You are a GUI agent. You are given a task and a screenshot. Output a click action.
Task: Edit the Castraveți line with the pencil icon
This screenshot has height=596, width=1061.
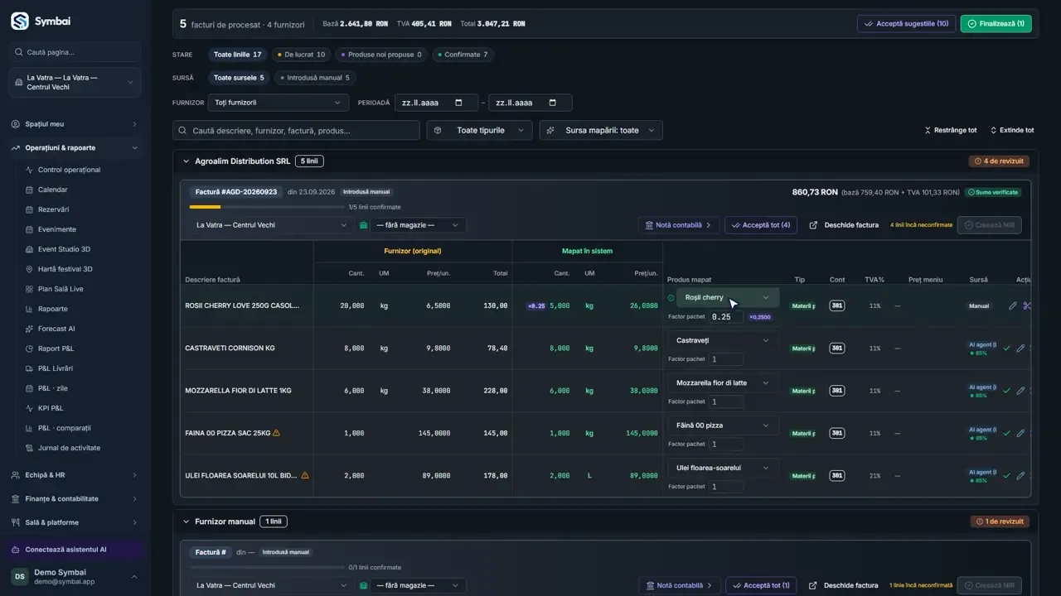pos(1020,348)
